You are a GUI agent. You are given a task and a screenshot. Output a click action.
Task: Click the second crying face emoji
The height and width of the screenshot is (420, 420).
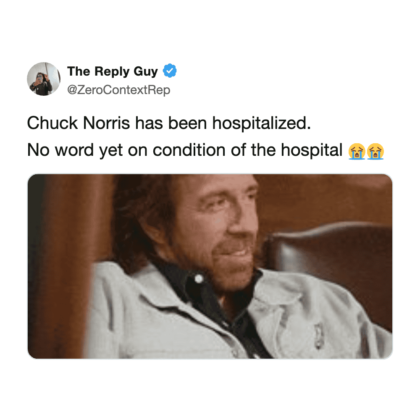375,151
